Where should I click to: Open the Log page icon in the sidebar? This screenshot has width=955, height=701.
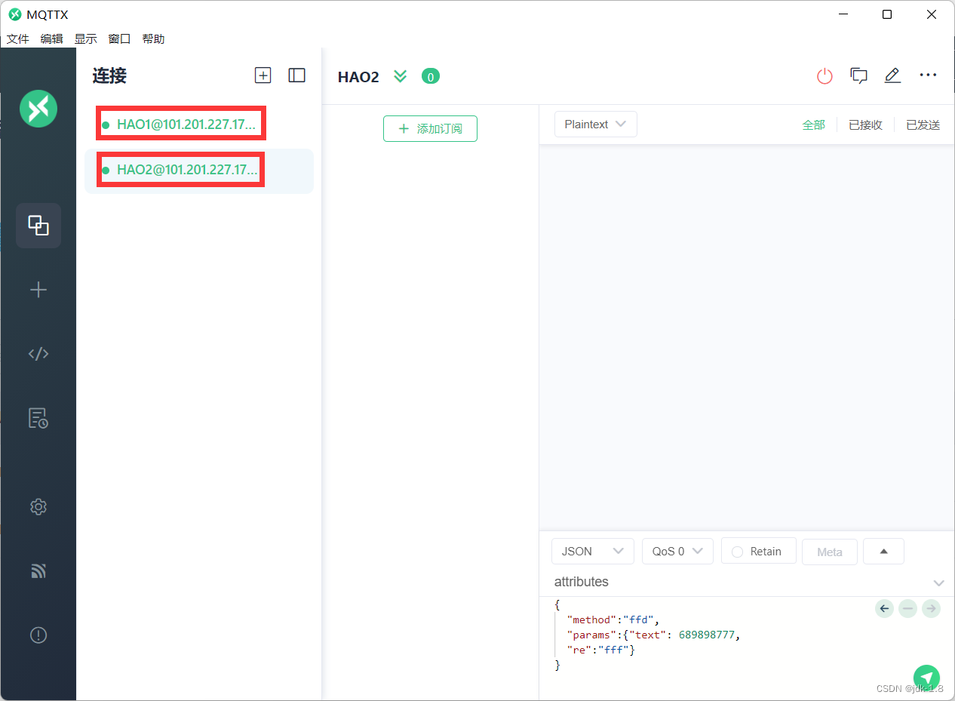tap(38, 418)
